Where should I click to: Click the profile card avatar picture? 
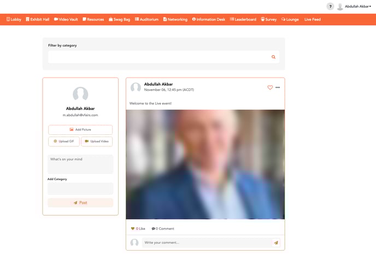(x=80, y=94)
